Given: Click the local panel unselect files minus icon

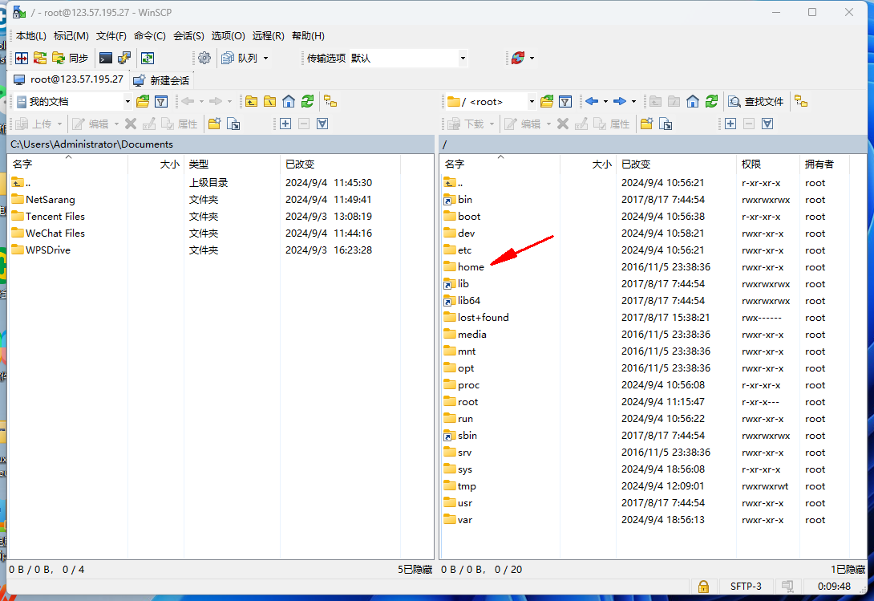Looking at the screenshot, I should tap(304, 124).
